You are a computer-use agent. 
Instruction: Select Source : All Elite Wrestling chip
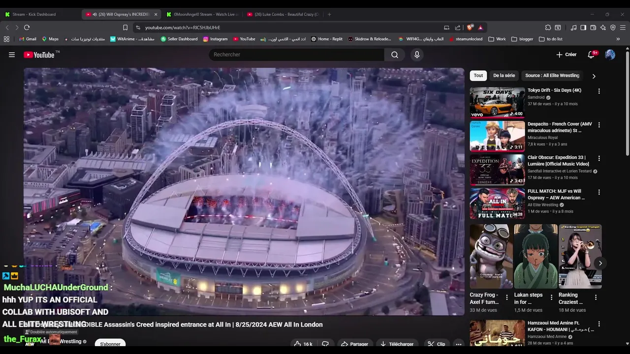(552, 76)
